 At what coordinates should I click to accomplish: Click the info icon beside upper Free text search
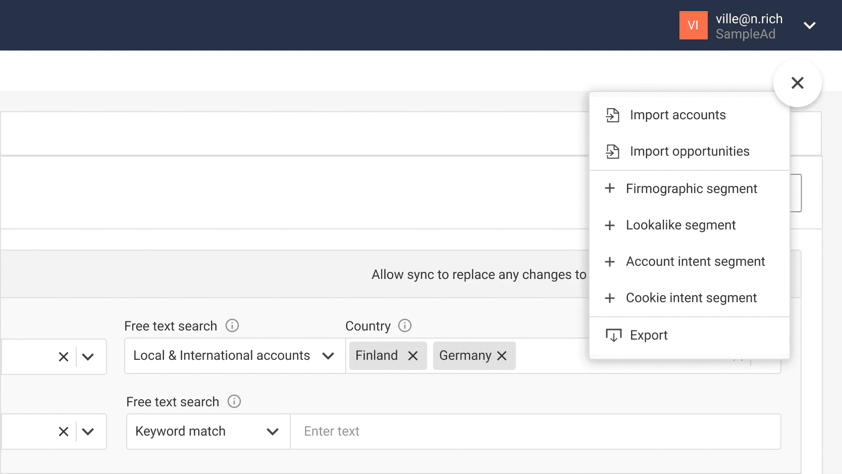pyautogui.click(x=232, y=325)
